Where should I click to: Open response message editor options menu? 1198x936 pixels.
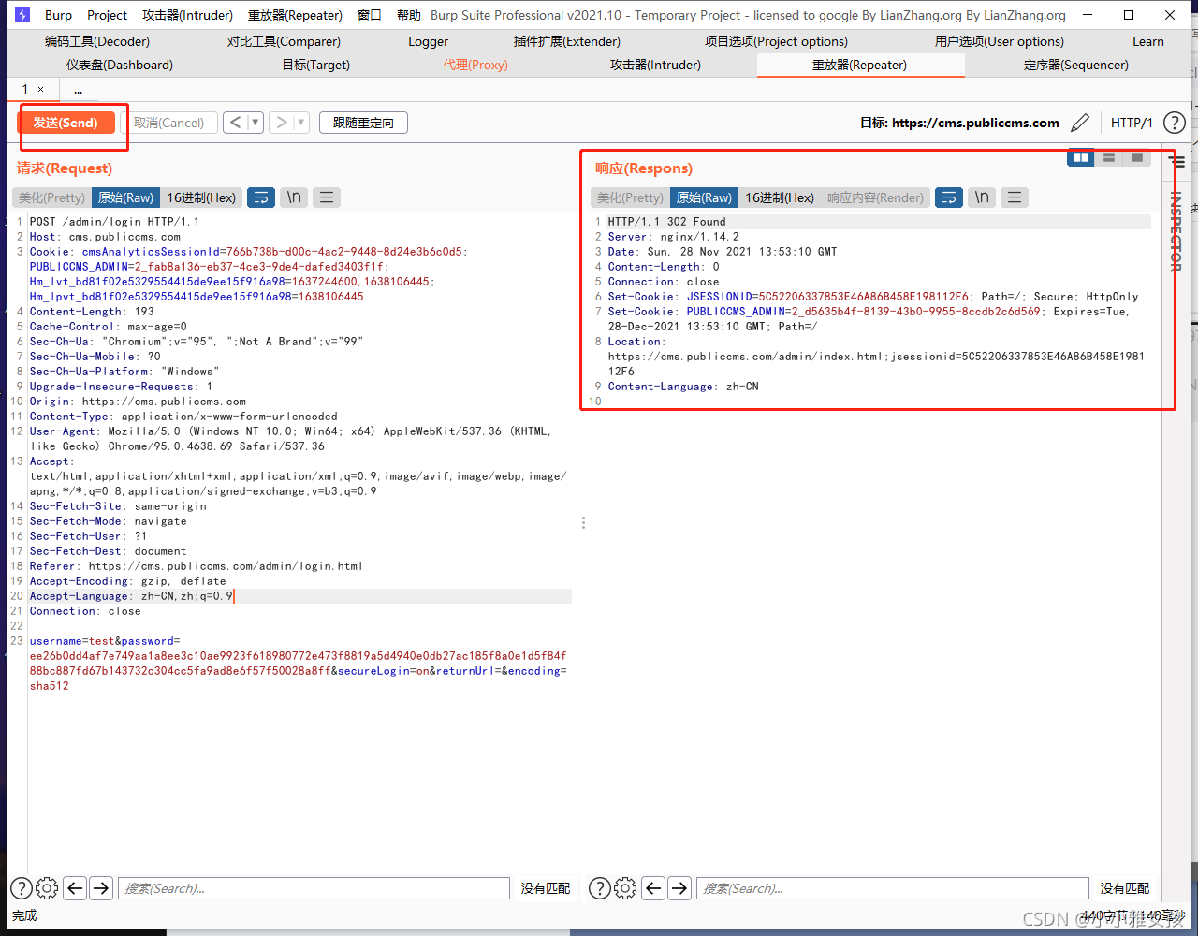point(1015,197)
